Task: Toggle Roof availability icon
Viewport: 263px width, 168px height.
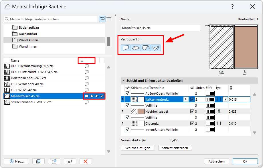Action: (x=146, y=48)
